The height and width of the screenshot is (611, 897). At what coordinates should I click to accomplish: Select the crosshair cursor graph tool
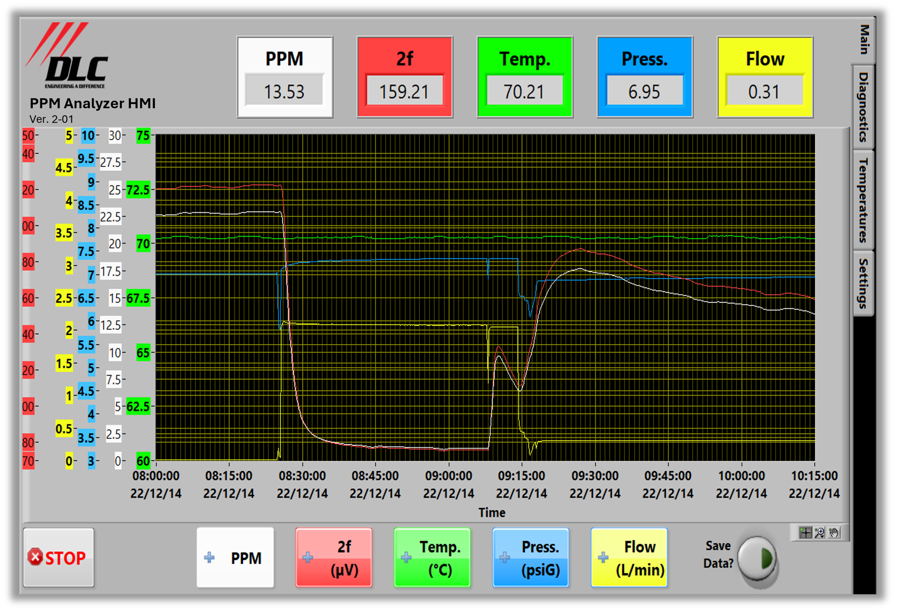805,533
